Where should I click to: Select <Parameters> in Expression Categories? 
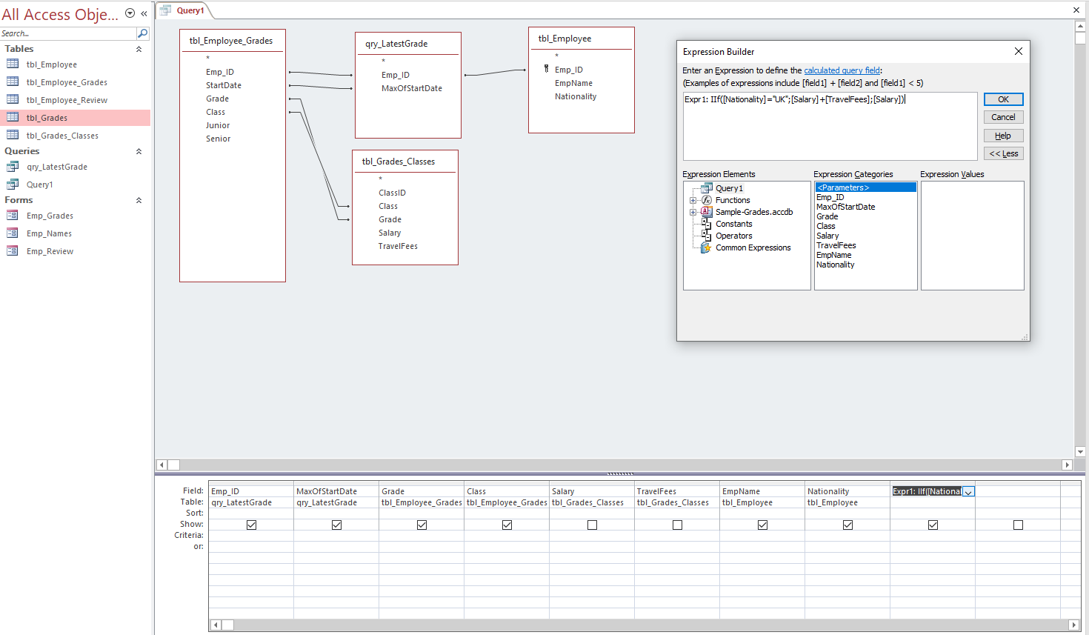coord(865,187)
